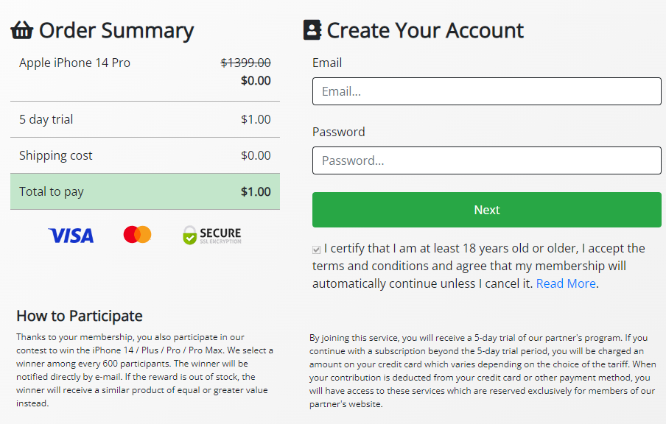Viewport: 666px width, 424px height.
Task: Click the Order Summary heading
Action: coord(116,31)
